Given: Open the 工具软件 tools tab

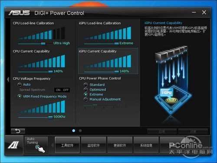Looking at the screenshot, I should point(67,145).
